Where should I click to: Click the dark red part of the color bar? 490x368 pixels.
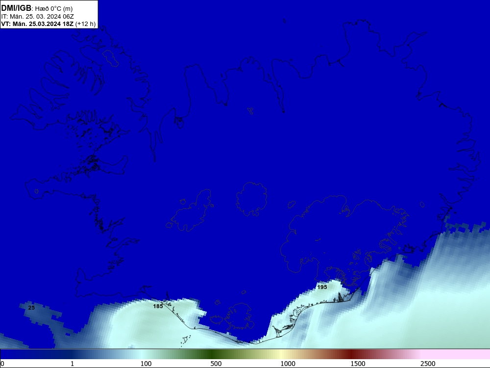(x=351, y=354)
